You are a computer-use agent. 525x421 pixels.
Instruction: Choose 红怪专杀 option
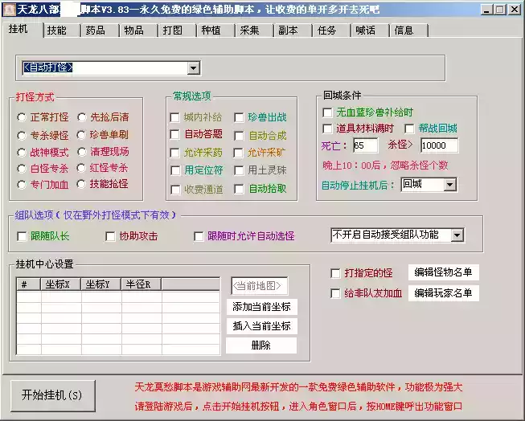(82, 168)
